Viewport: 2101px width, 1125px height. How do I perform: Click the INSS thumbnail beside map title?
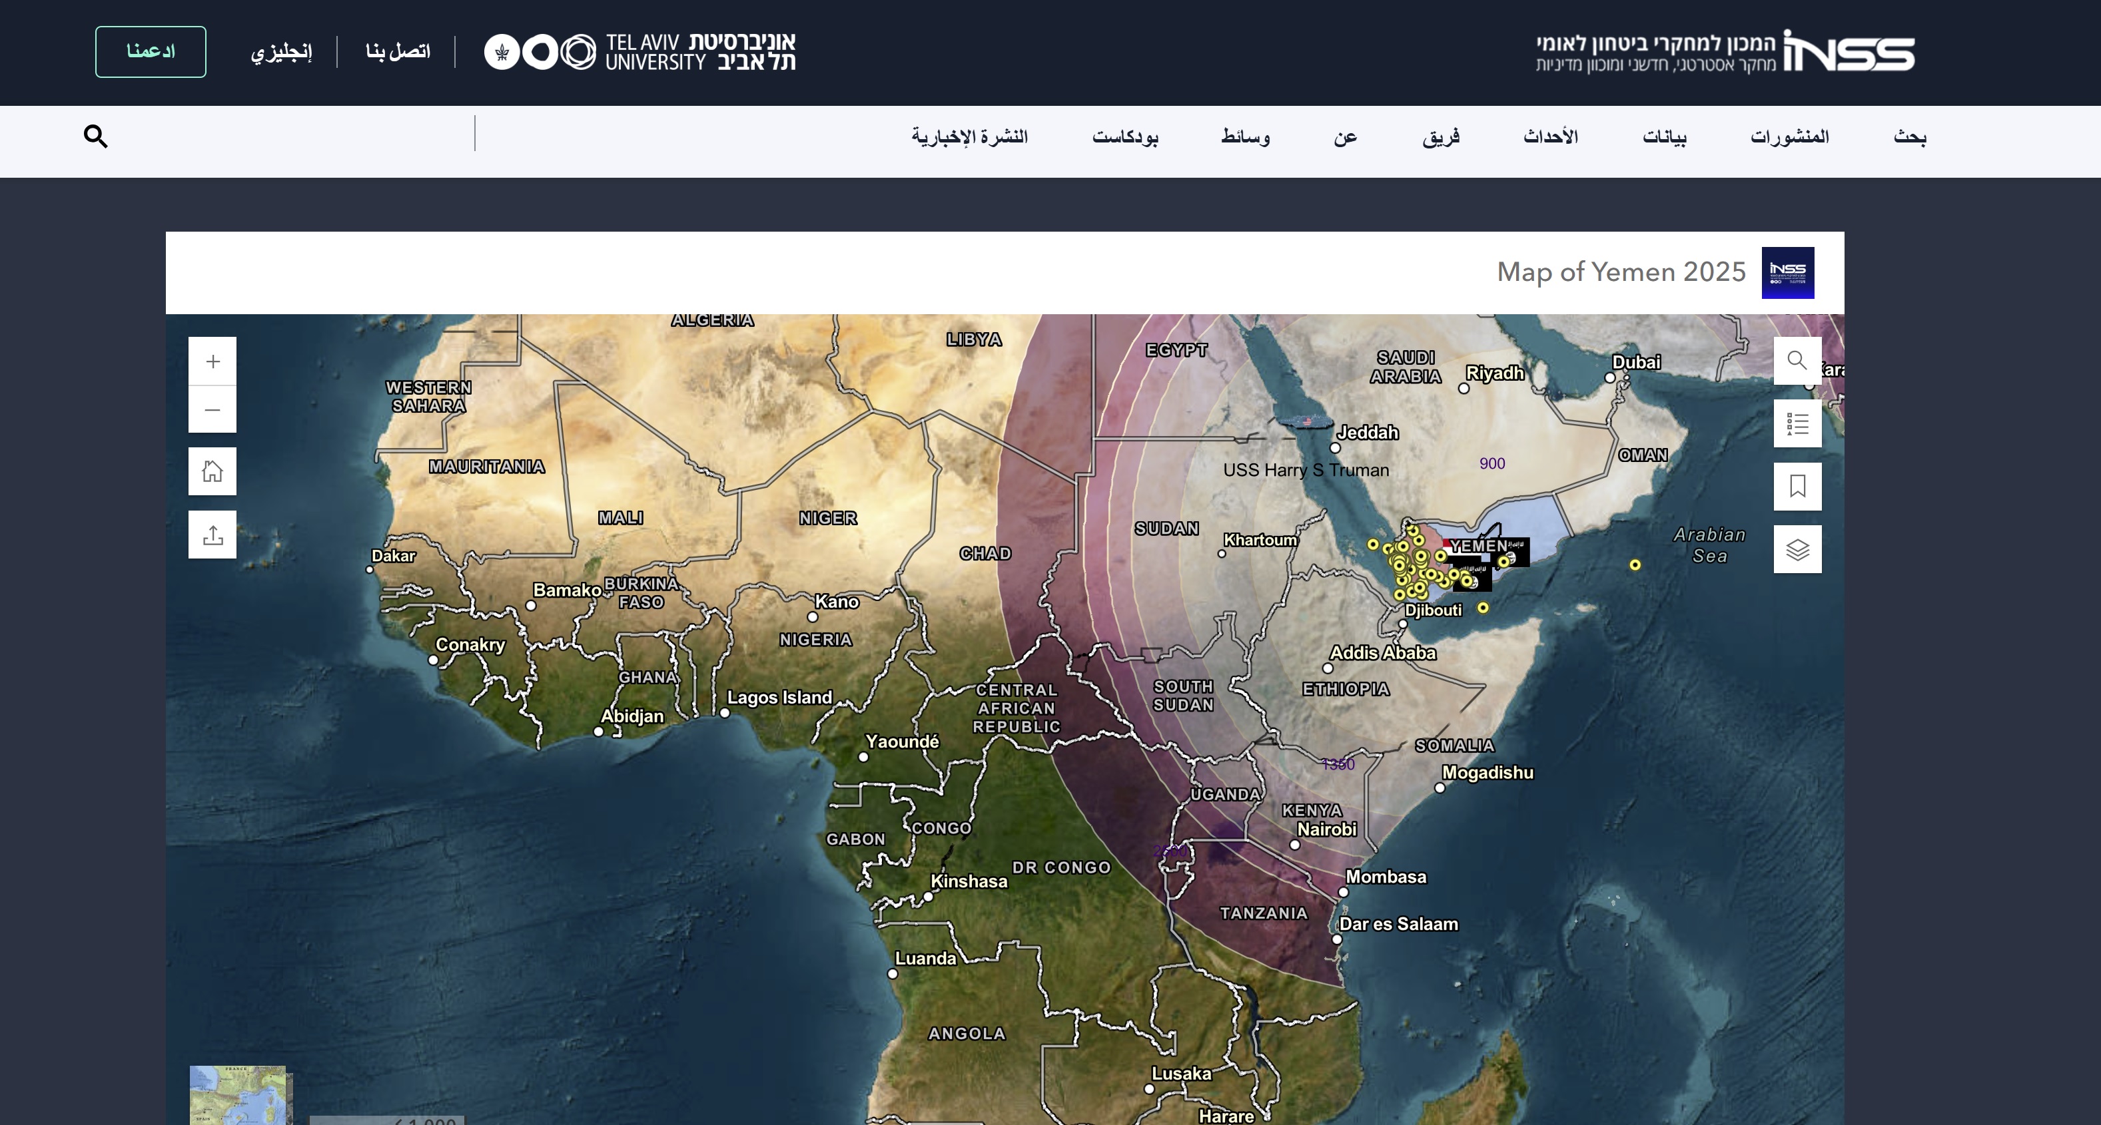tap(1787, 273)
